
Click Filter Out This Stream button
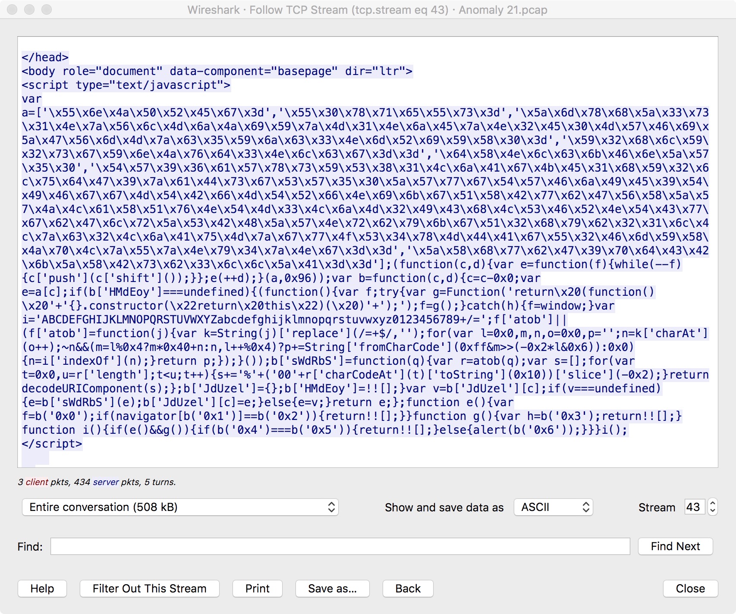149,589
